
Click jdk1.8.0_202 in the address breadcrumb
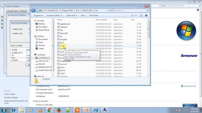click(87, 10)
